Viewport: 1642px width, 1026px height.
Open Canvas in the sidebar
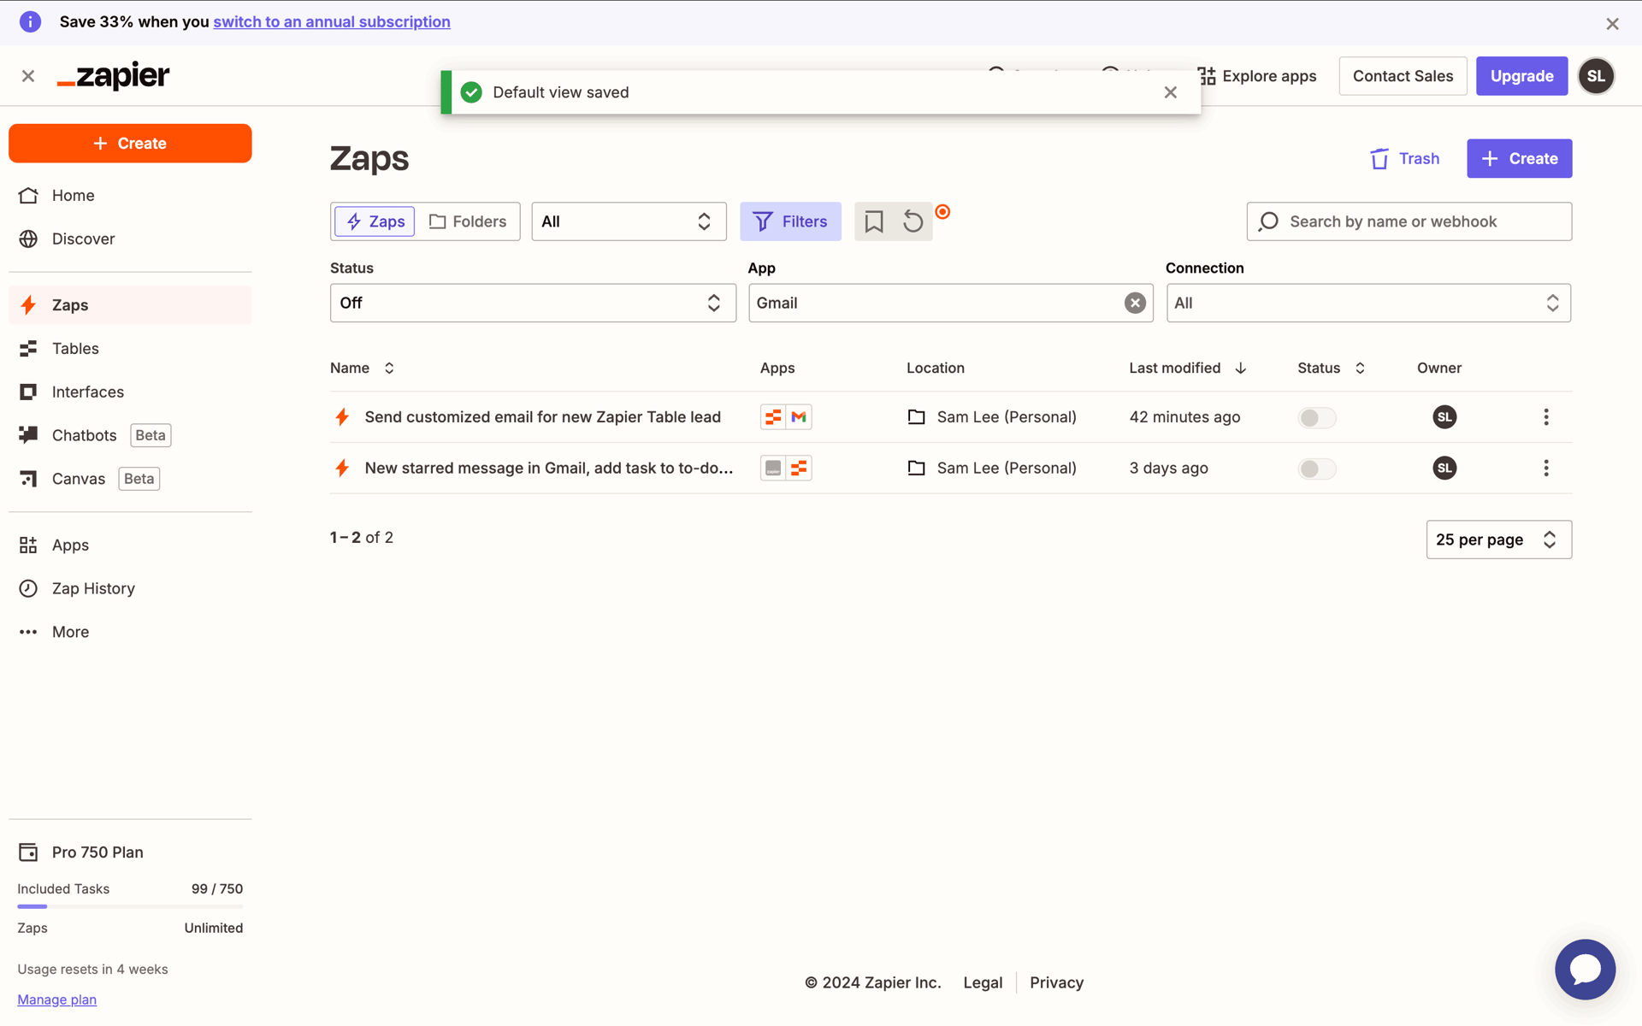pos(130,479)
